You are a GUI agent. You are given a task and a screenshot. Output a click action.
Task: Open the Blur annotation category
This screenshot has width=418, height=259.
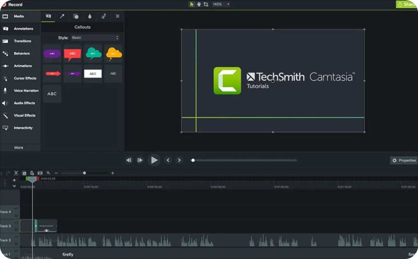coord(90,16)
